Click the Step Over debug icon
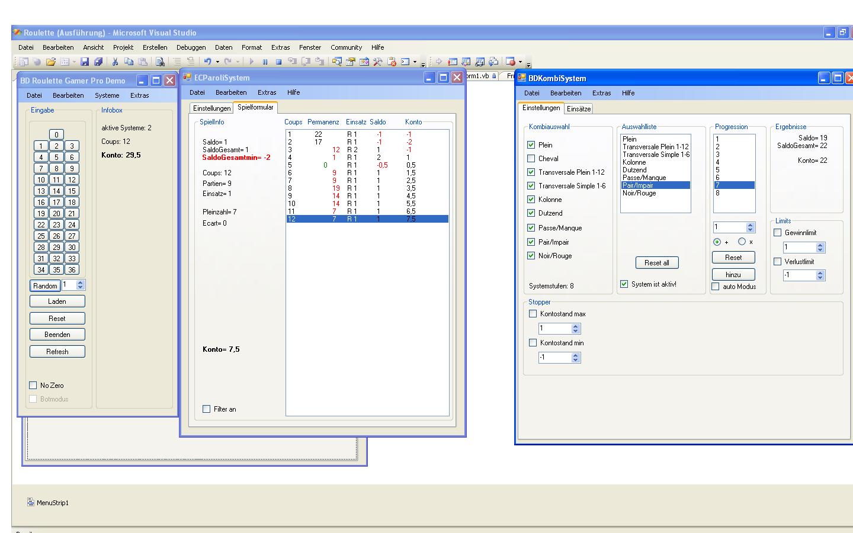Image resolution: width=853 pixels, height=533 pixels. [306, 62]
